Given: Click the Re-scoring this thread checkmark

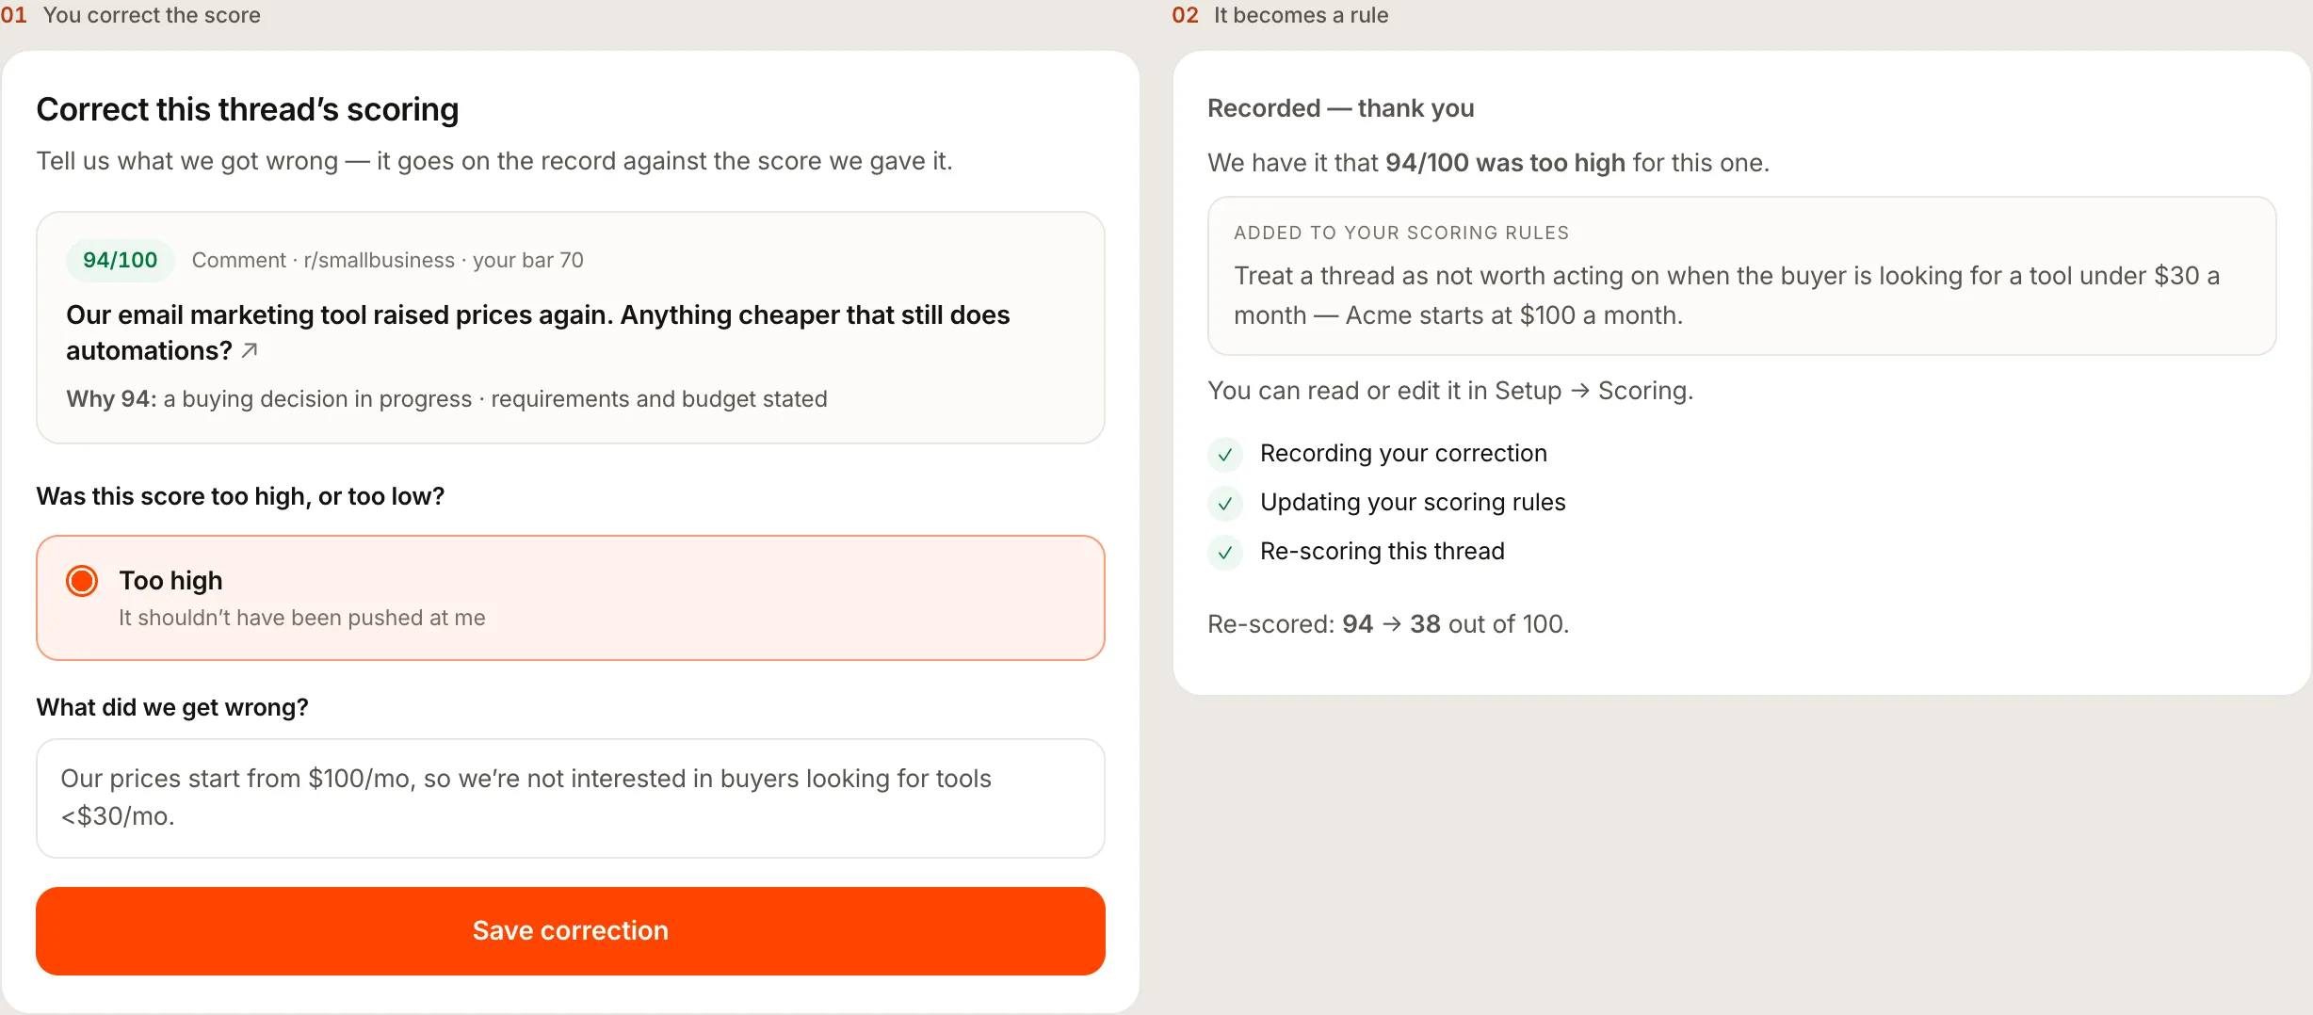Looking at the screenshot, I should pyautogui.click(x=1224, y=552).
